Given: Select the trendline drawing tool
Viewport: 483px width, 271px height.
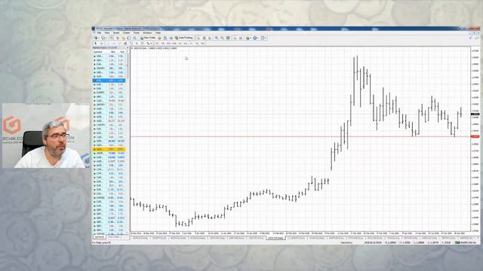Looking at the screenshot, I should [x=119, y=44].
